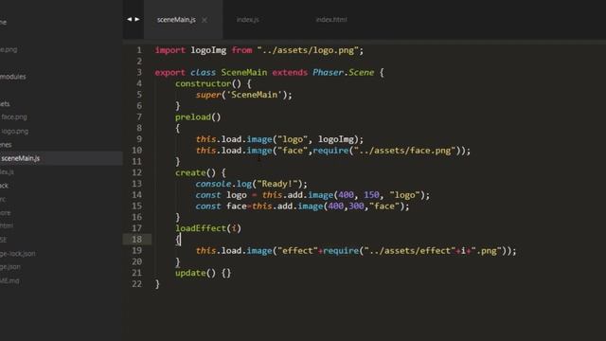This screenshot has width=606, height=341.
Task: Click 'create' method name on line 12
Action: 190,172
